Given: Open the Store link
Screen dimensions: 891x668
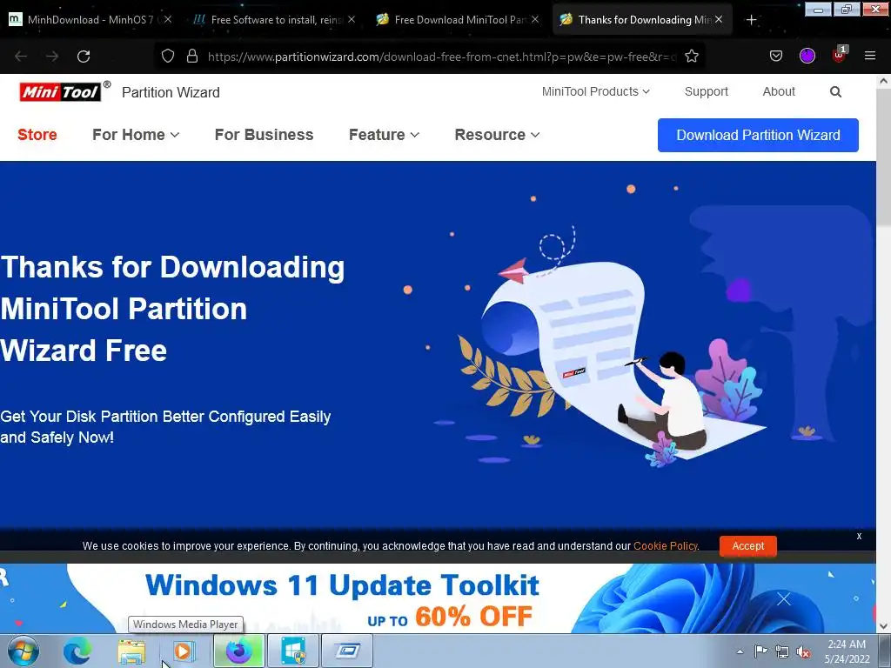Looking at the screenshot, I should [37, 135].
